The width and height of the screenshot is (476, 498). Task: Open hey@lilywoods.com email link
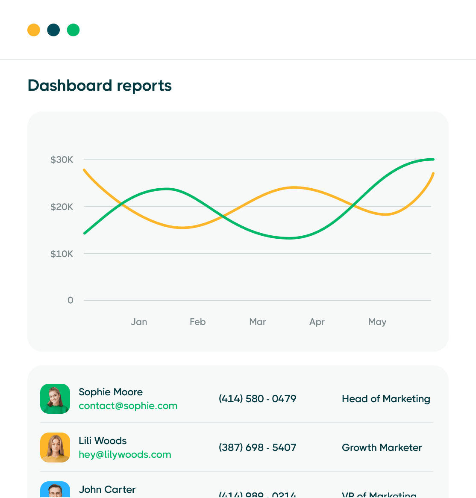pyautogui.click(x=125, y=454)
